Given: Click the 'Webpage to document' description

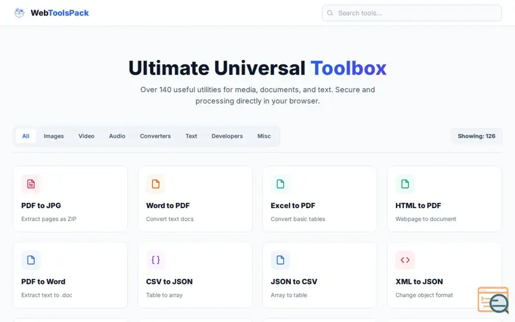Looking at the screenshot, I should [426, 219].
